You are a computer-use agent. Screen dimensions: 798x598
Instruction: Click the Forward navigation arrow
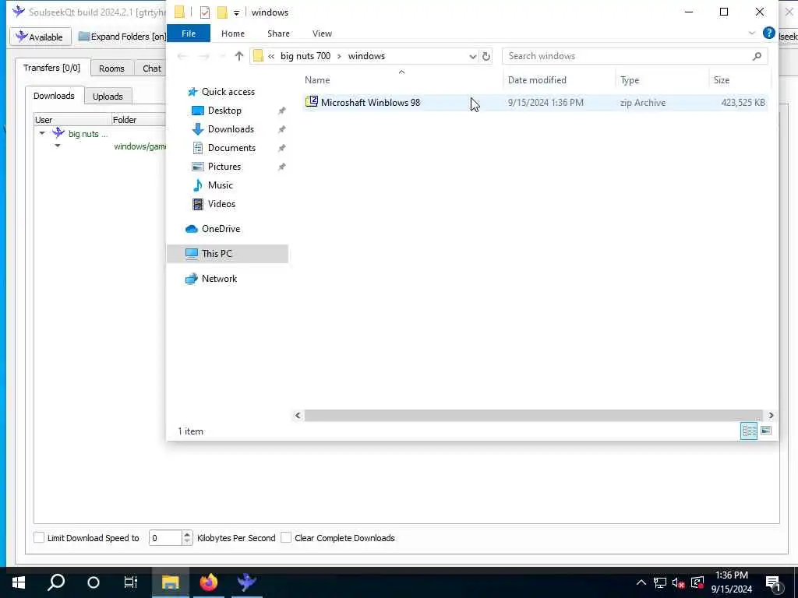tap(204, 56)
